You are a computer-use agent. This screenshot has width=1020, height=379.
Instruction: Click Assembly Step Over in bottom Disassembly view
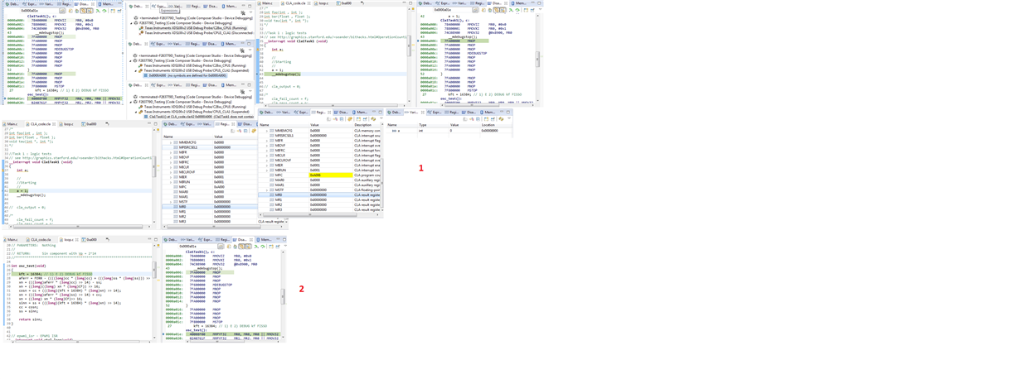pos(263,246)
